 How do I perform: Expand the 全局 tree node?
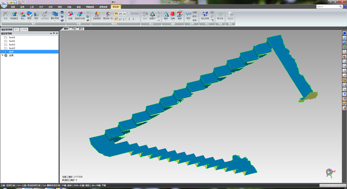pos(2,55)
